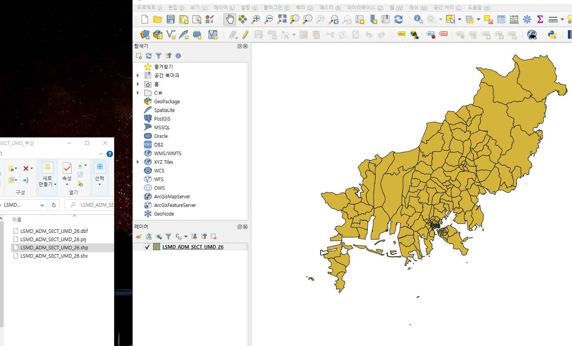Activate the Pan Map hand tool

tap(230, 19)
